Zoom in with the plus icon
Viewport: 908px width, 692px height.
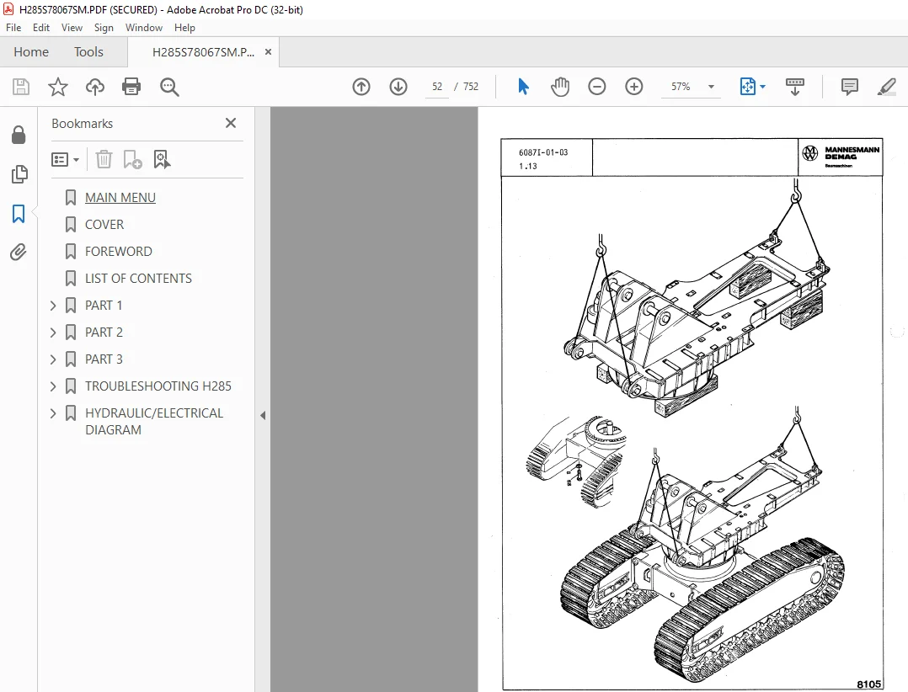pos(634,87)
